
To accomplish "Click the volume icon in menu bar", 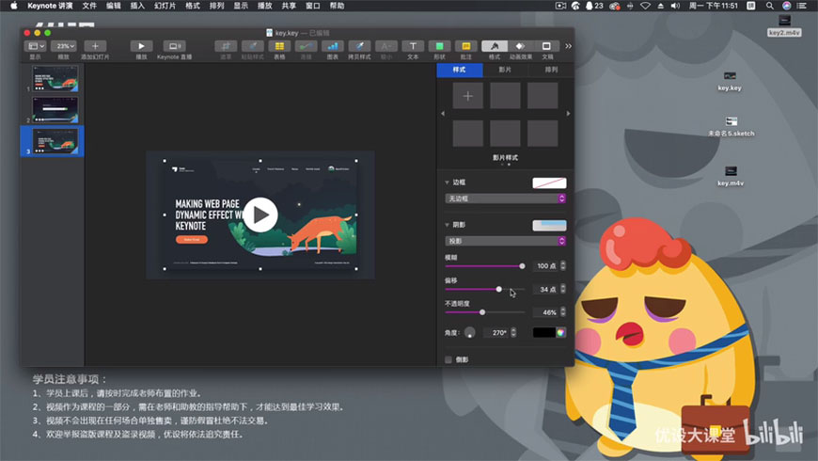I will (675, 6).
